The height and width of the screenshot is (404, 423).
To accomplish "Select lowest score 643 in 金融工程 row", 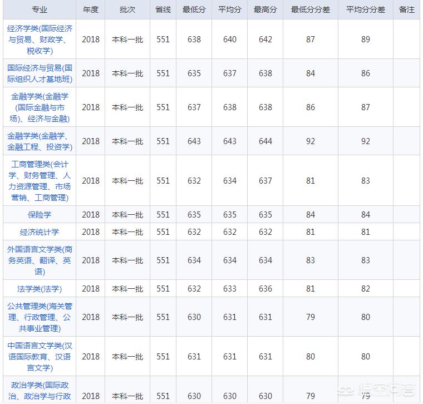I will click(x=194, y=141).
